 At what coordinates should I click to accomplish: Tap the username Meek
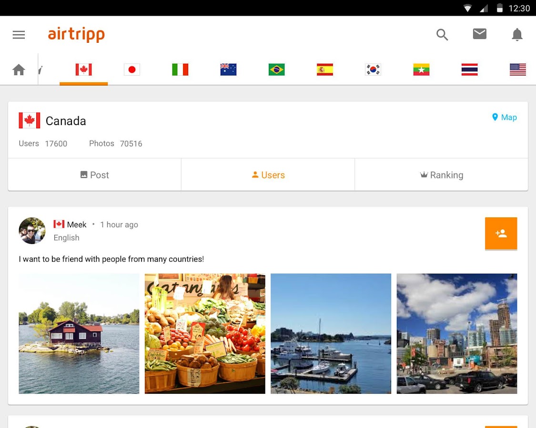[x=77, y=224]
